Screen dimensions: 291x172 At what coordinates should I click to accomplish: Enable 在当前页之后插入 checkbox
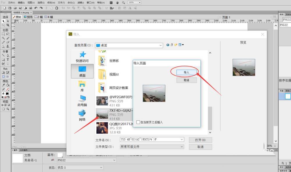tap(138, 122)
